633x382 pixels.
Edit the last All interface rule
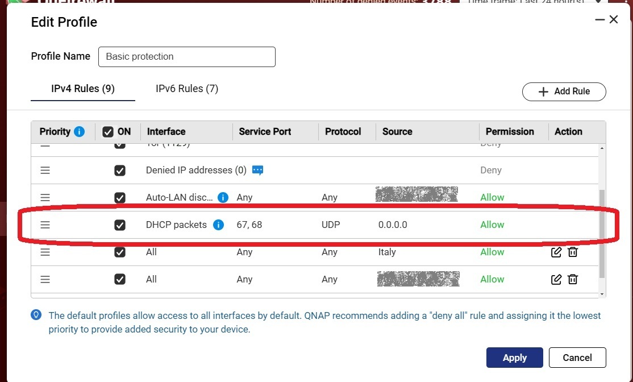pyautogui.click(x=556, y=279)
